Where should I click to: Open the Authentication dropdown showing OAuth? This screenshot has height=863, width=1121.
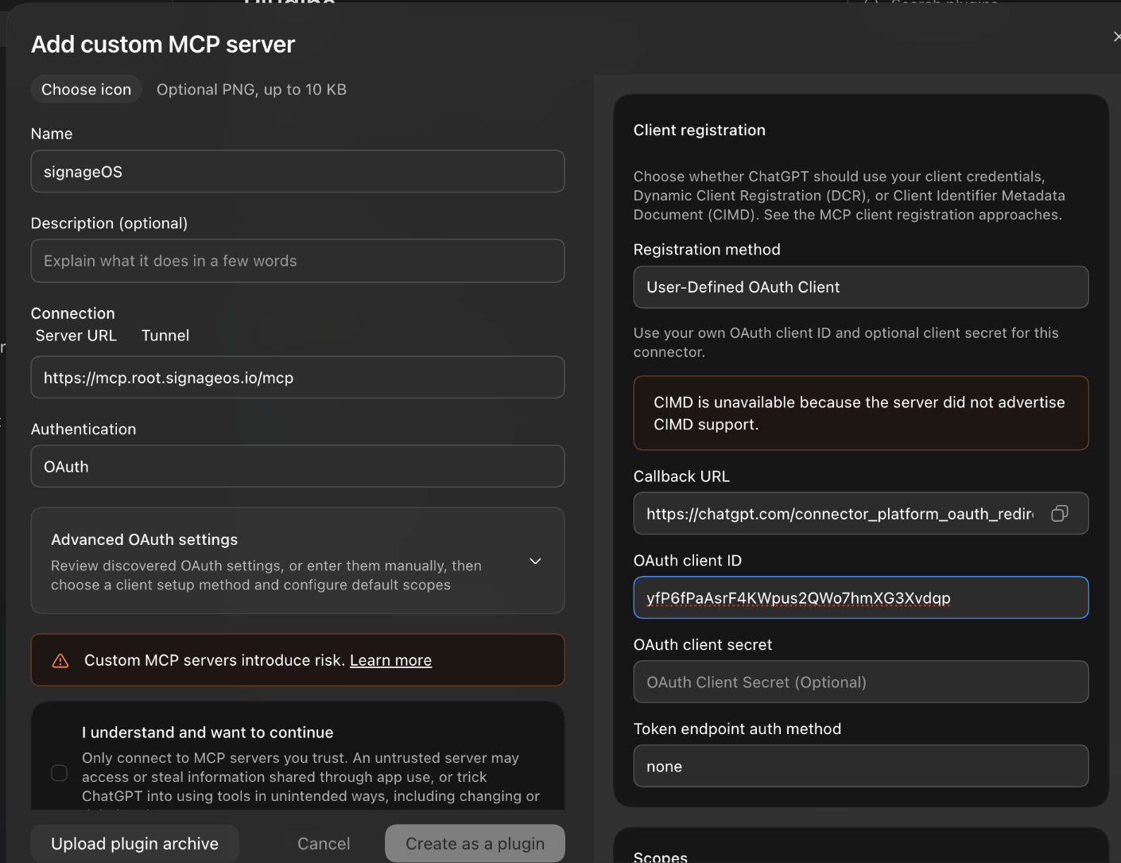coord(297,467)
